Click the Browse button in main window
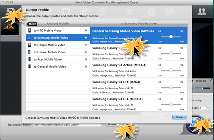Image resolution: width=214 pixels, height=140 pixels. point(112,125)
